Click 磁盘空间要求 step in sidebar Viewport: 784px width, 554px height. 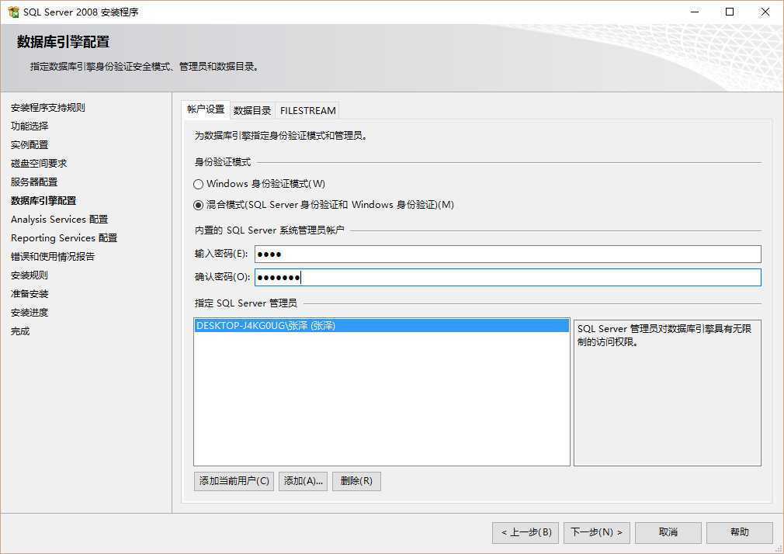(39, 164)
